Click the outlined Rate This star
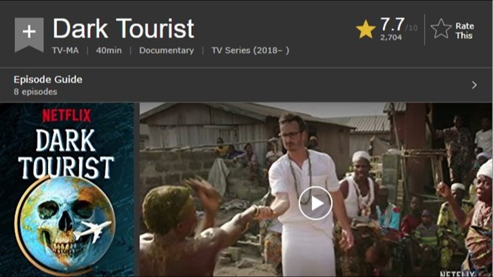Viewport: 493px width, 277px height. pyautogui.click(x=441, y=29)
